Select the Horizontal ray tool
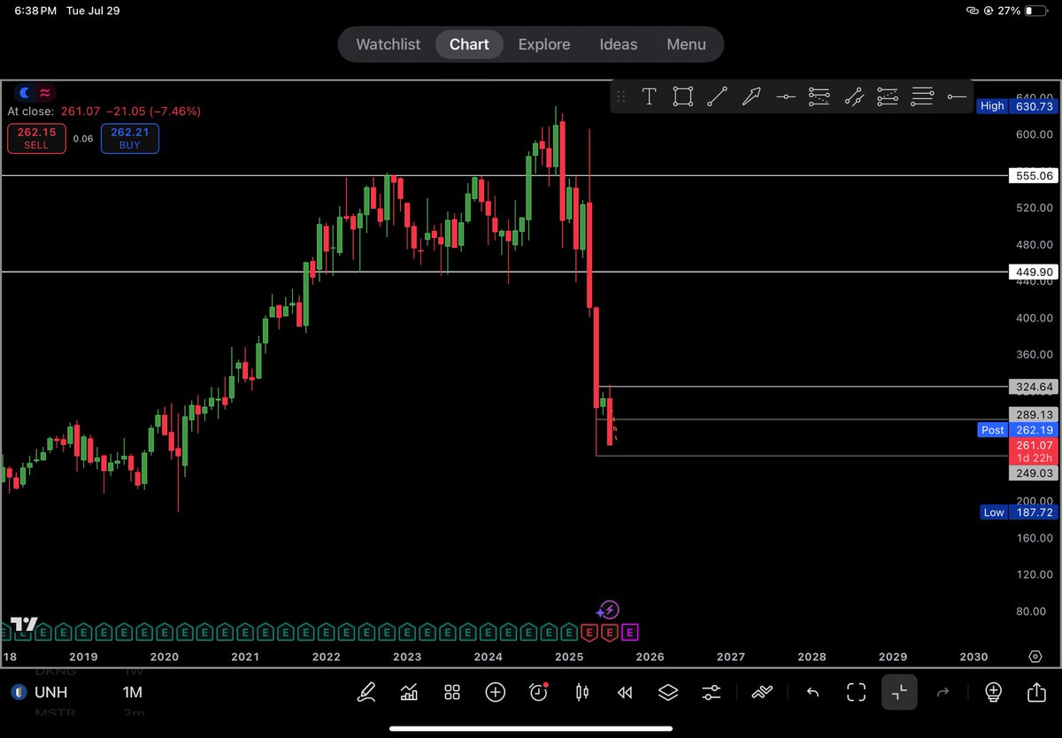1062x738 pixels. point(956,97)
